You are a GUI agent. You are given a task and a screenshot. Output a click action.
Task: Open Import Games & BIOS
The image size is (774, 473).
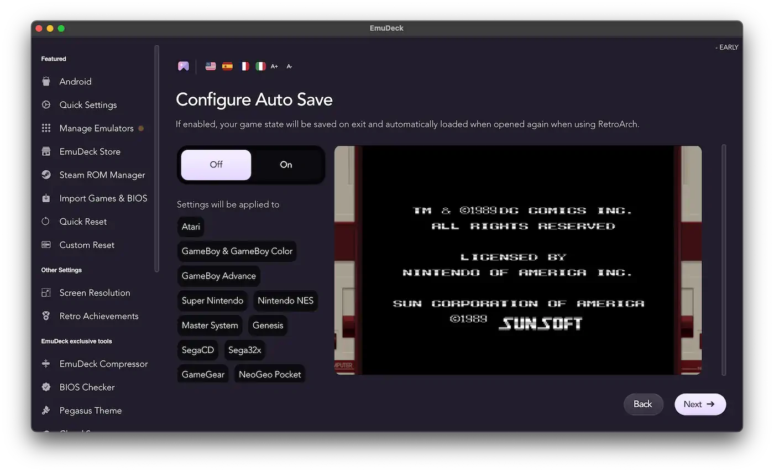[x=103, y=198]
